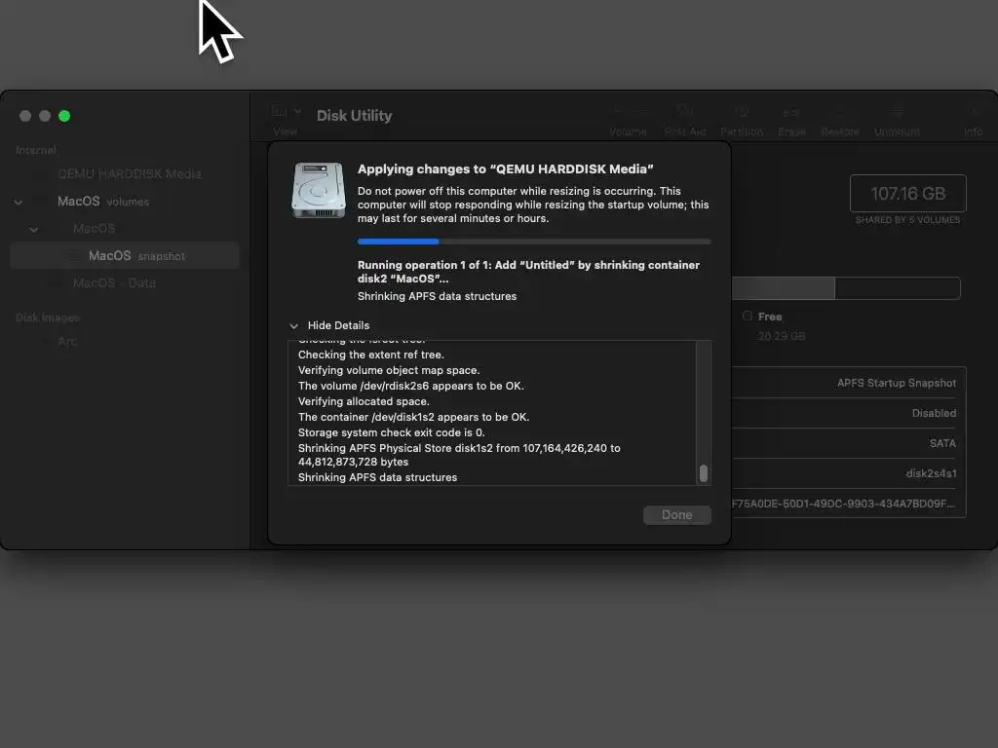998x748 pixels.
Task: Open the Partition toolbar item
Action: click(x=742, y=120)
